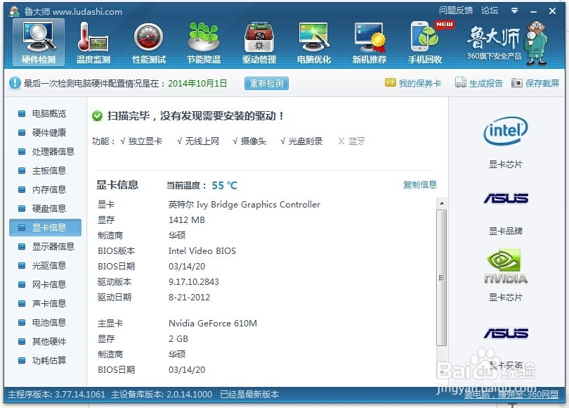Image resolution: width=569 pixels, height=408 pixels.
Task: Click the NVIDIA 显卡芯片 logo
Action: pyautogui.click(x=506, y=266)
